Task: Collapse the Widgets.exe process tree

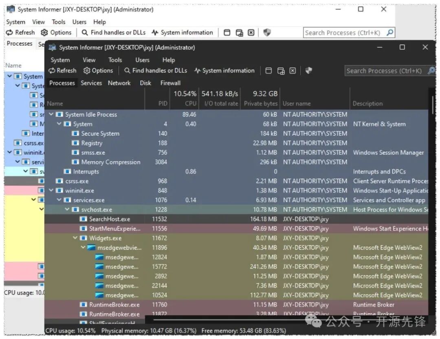Action: 75,238
